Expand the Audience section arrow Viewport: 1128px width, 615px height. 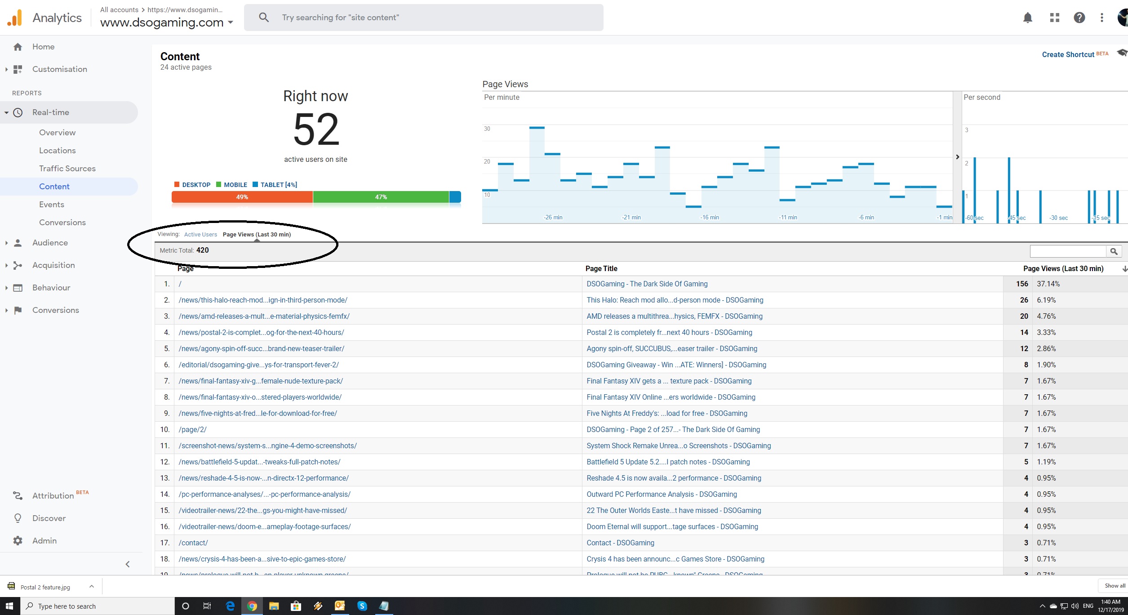click(6, 243)
